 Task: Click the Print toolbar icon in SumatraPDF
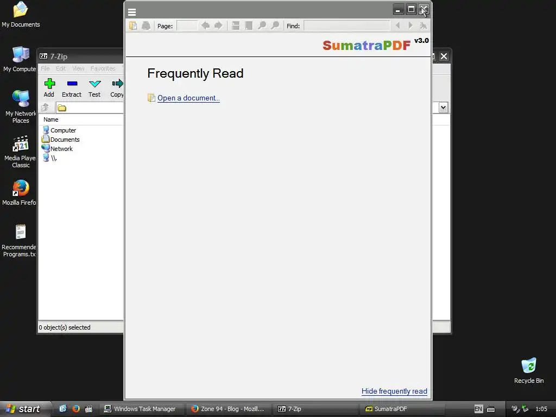(x=146, y=26)
